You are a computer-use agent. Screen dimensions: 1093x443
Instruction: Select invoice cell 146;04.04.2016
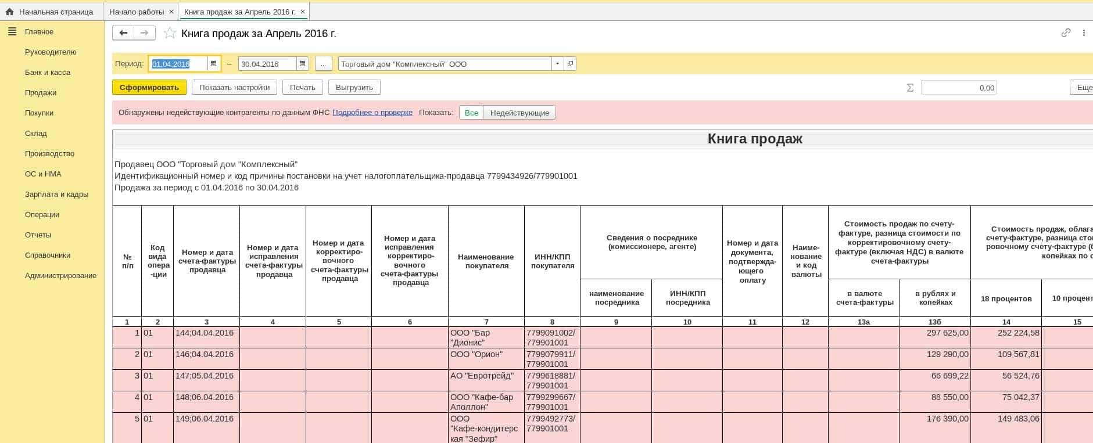pyautogui.click(x=206, y=359)
